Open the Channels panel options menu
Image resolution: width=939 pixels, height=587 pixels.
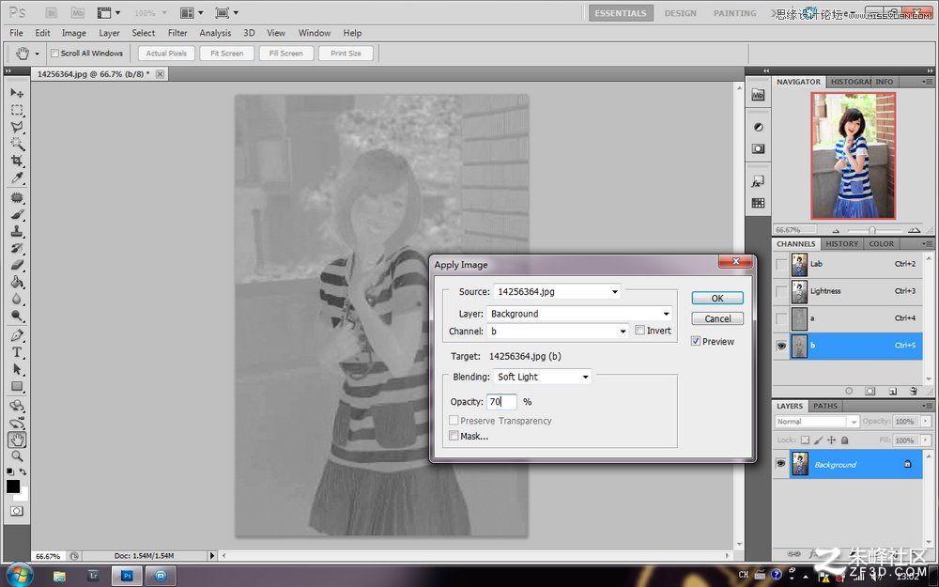click(x=927, y=244)
